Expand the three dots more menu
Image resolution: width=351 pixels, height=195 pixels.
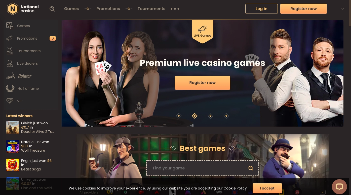coord(175,9)
